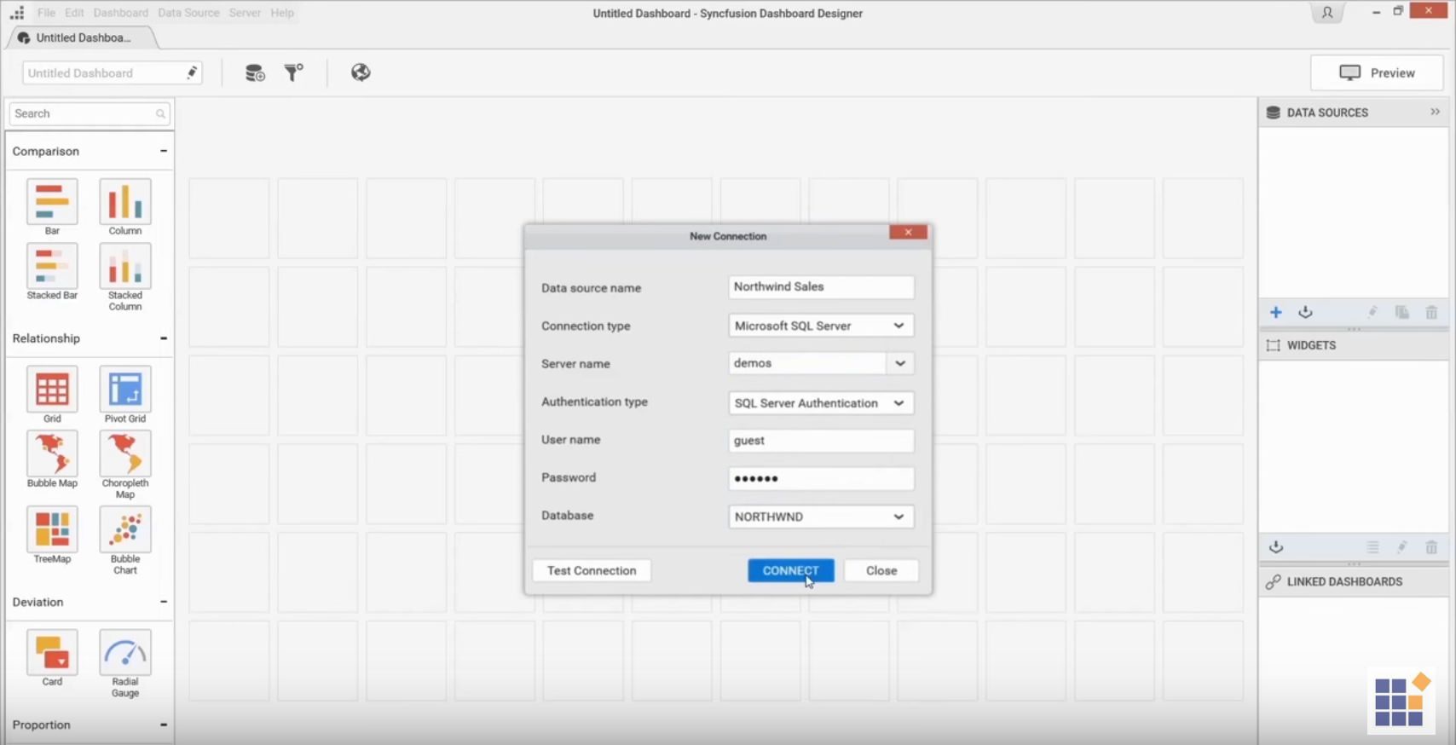This screenshot has height=745, width=1456.
Task: Open the Help menu
Action: click(x=282, y=13)
